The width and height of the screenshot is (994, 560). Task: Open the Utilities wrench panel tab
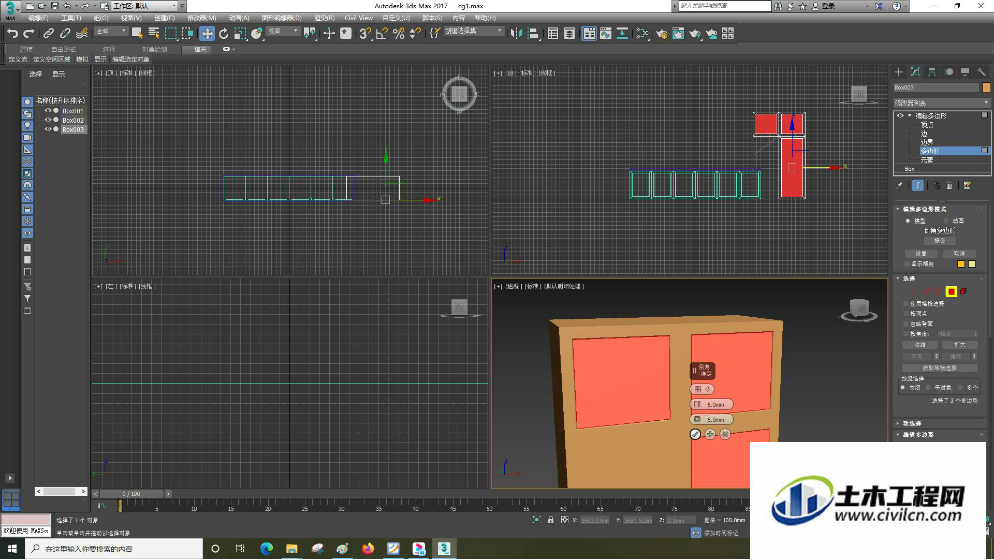point(982,72)
